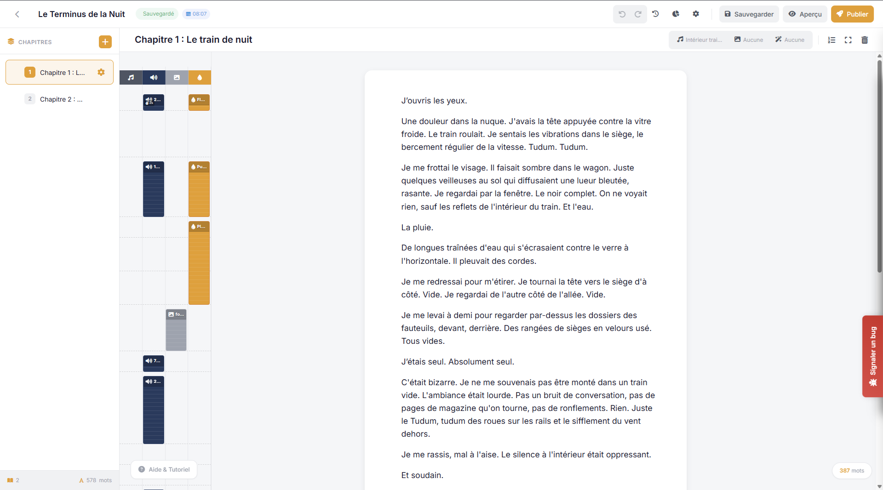This screenshot has width=883, height=490.
Task: Open the statistics pie chart icon
Action: pos(676,14)
